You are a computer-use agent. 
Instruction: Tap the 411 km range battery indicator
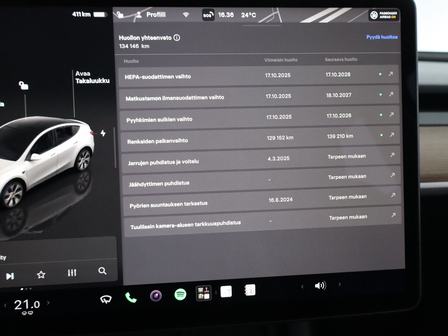tap(90, 14)
